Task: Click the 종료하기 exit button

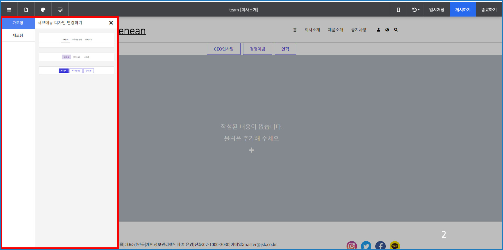Action: pyautogui.click(x=489, y=10)
